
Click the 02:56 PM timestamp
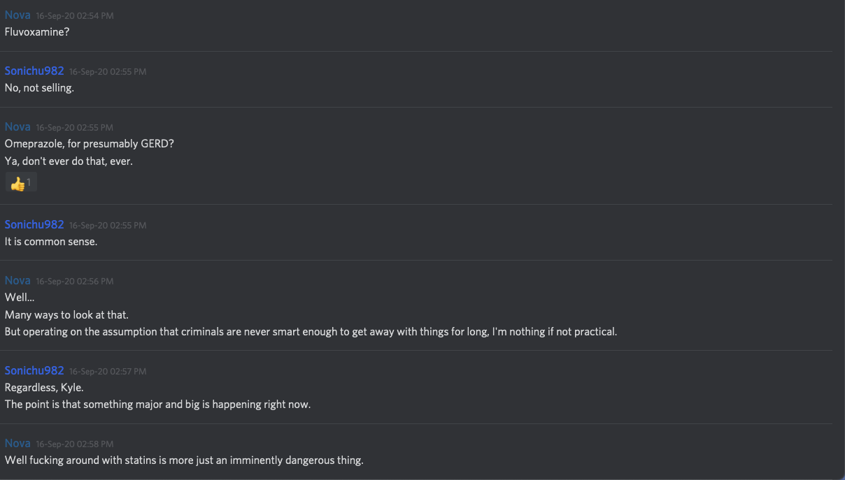tap(75, 282)
